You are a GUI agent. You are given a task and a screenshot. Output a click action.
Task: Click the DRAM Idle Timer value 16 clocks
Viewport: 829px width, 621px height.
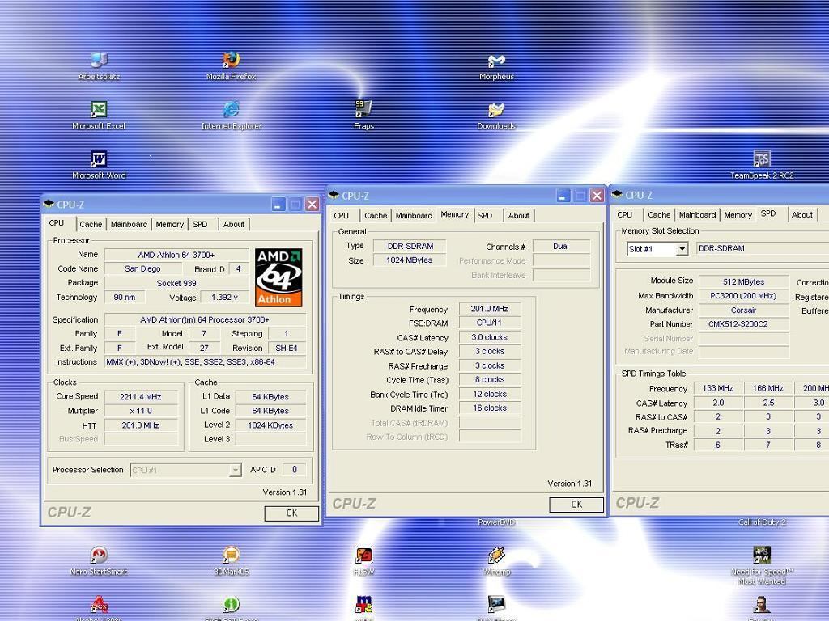click(x=490, y=408)
